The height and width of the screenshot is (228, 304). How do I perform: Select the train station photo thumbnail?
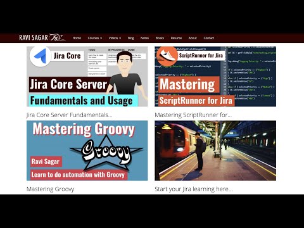coord(215,151)
